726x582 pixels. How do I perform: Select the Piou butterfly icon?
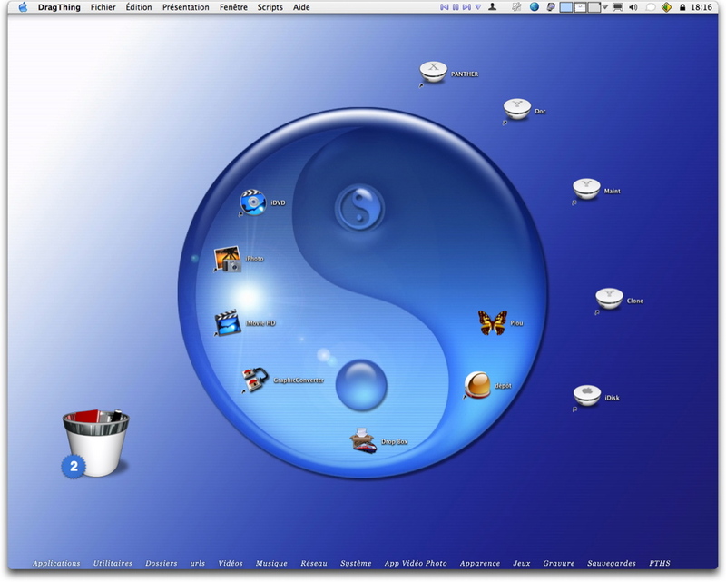coord(492,322)
